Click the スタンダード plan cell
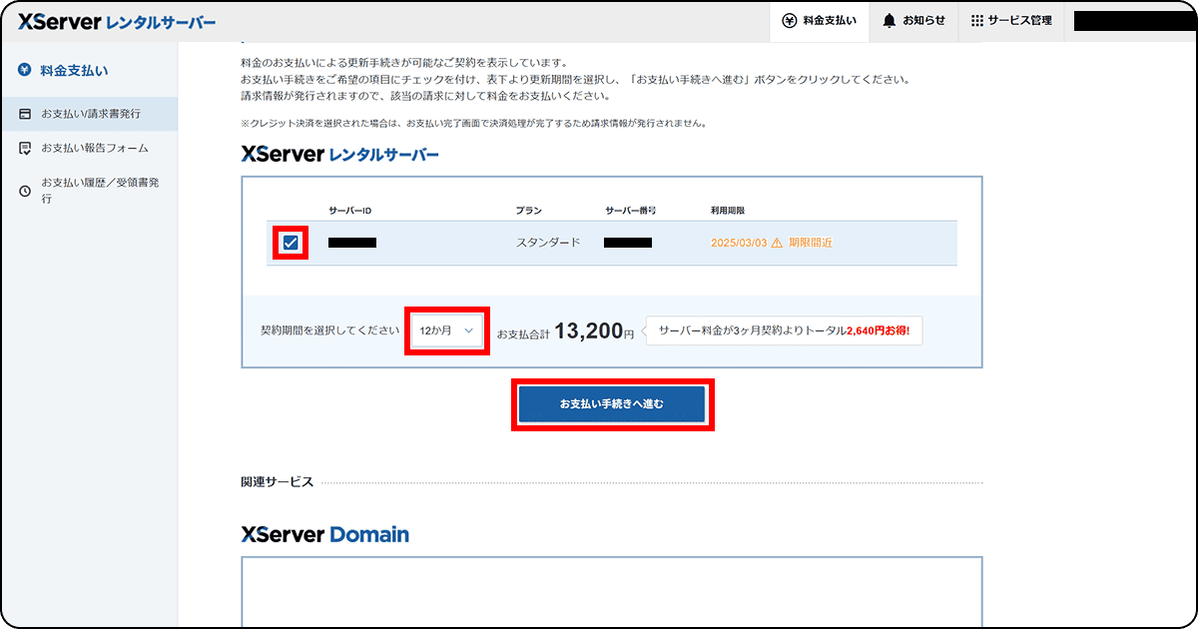 coord(548,243)
